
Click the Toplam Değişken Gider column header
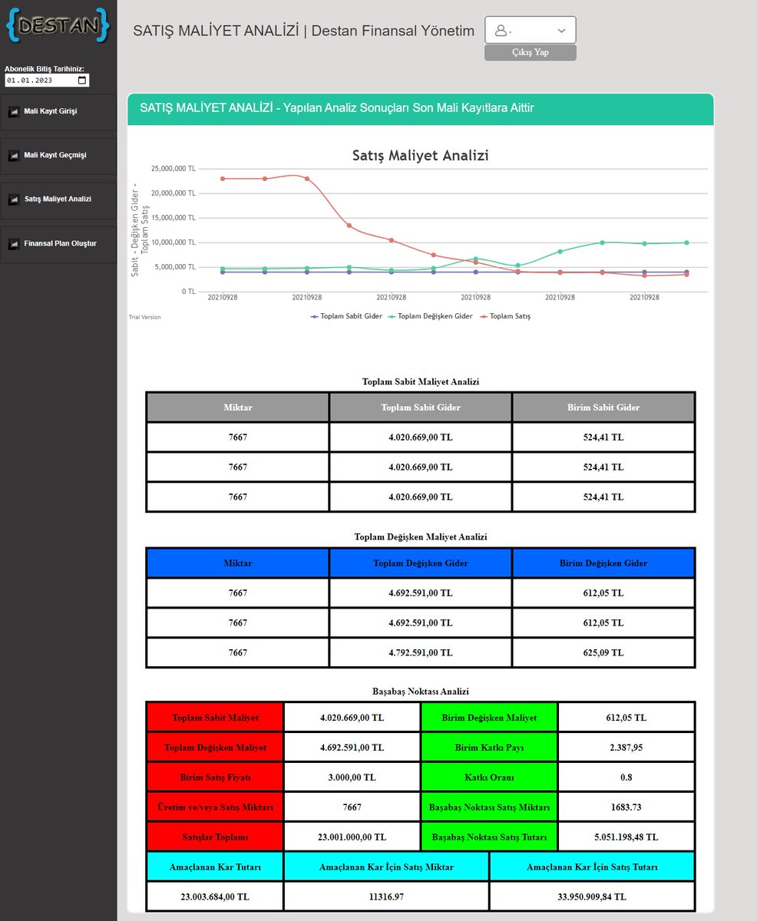coord(421,563)
